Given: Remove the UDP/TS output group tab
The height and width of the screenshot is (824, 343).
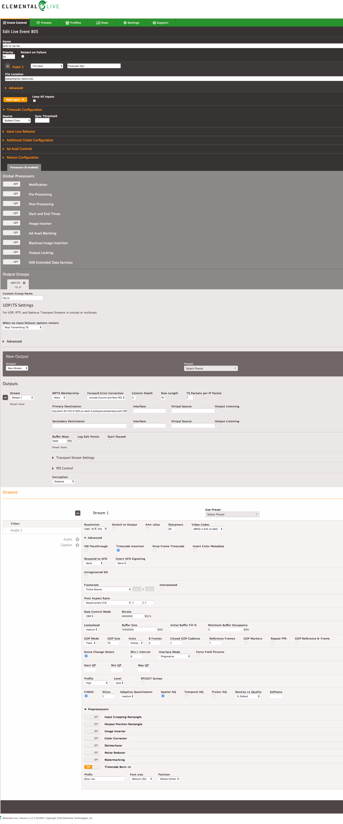Looking at the screenshot, I should click(x=24, y=283).
